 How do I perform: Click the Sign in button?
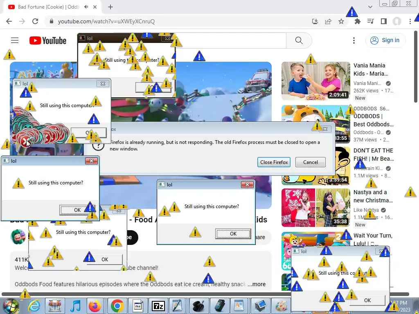(385, 40)
